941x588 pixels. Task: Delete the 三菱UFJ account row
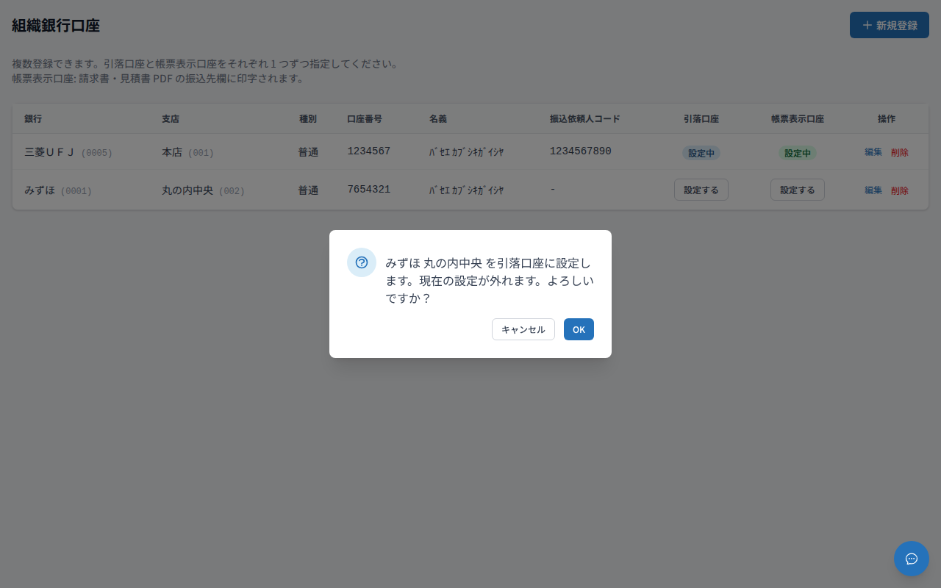pos(900,152)
